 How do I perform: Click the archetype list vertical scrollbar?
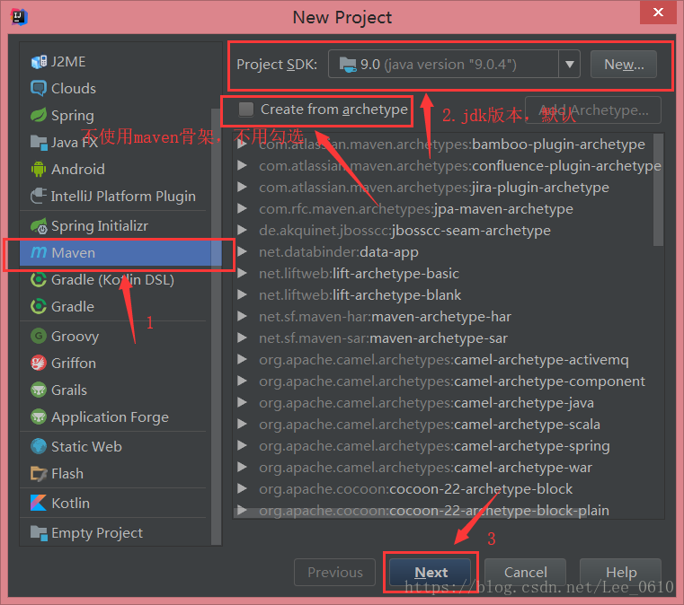[x=658, y=190]
